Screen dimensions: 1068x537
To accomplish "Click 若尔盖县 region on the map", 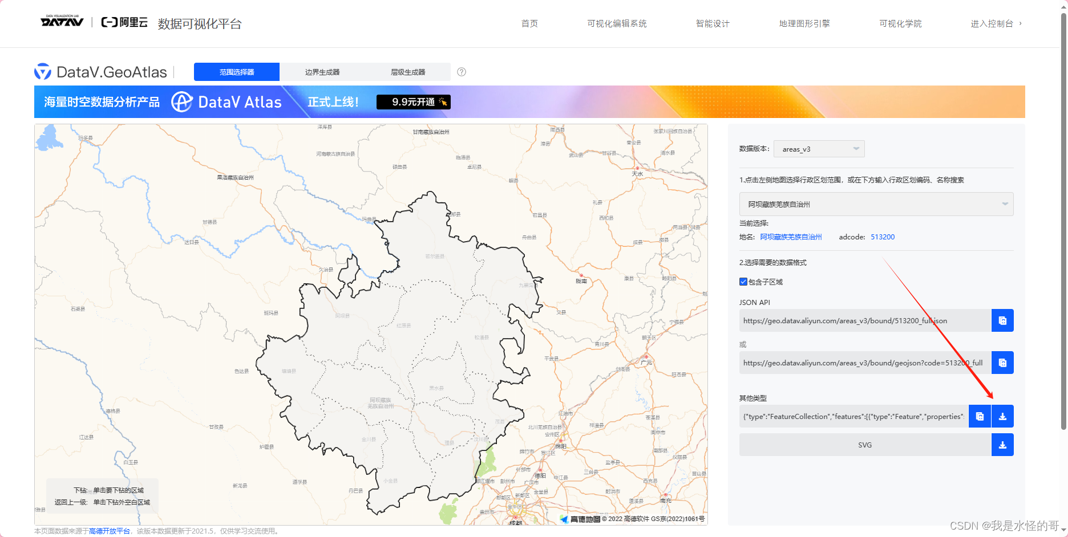I will click(435, 257).
